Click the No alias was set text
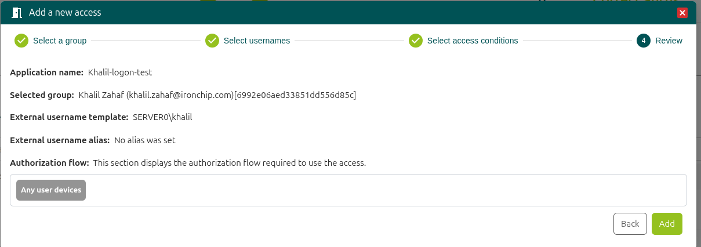 (144, 140)
